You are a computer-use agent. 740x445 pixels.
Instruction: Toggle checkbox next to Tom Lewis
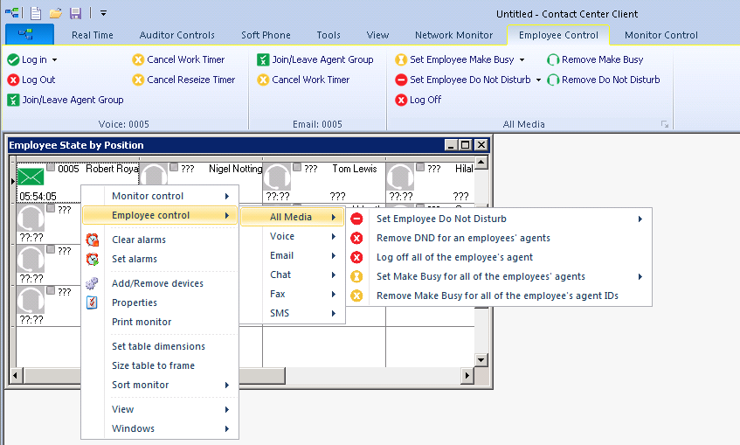pos(297,167)
